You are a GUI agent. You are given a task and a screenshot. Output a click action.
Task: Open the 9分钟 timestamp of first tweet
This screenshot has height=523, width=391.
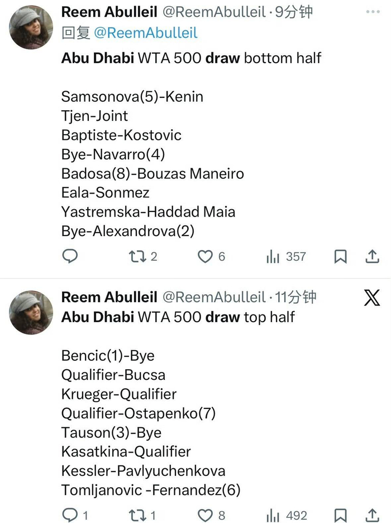294,12
